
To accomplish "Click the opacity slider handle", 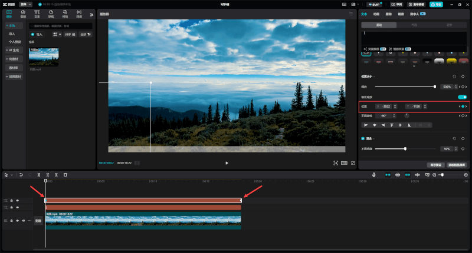I will coord(405,148).
